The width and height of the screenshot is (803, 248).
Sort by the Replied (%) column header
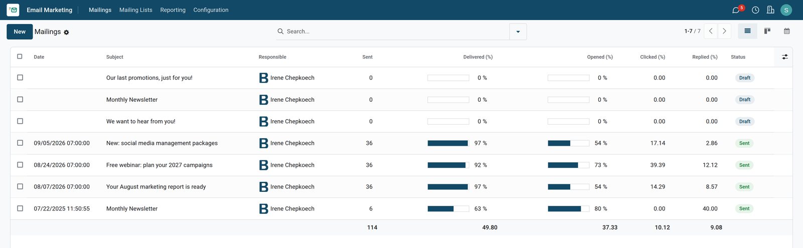click(705, 57)
